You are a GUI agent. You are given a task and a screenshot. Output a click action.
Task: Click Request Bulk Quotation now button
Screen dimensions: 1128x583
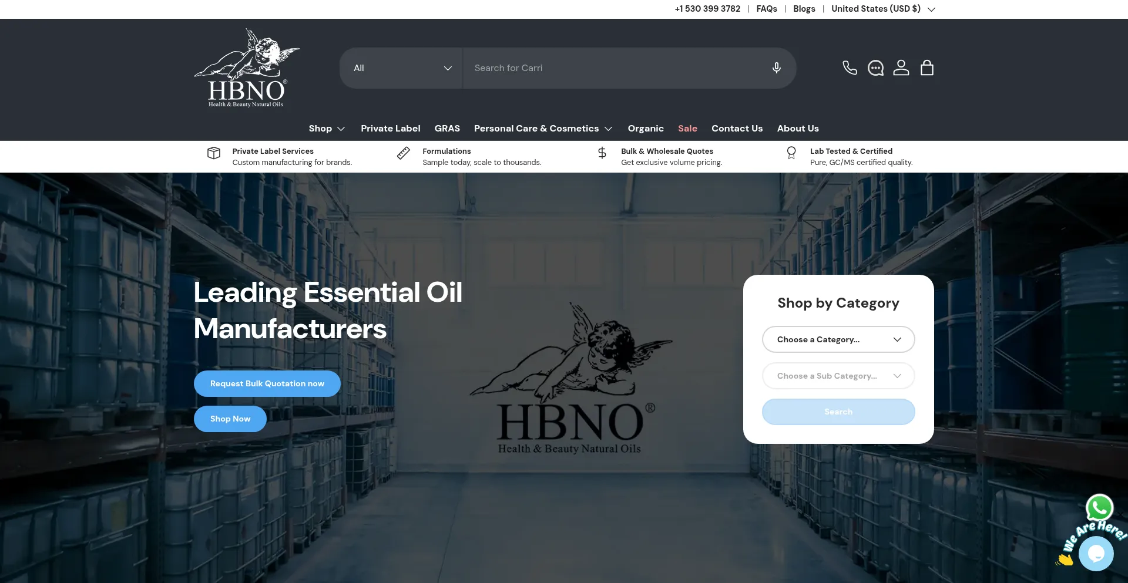coord(267,383)
